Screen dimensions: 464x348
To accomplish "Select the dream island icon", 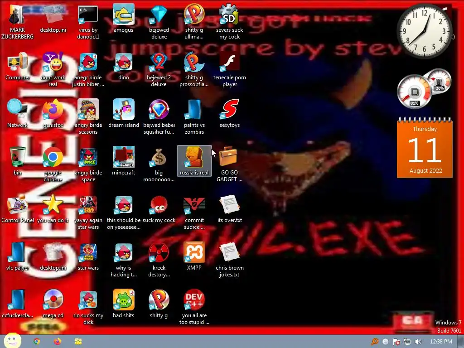I will 123,114.
